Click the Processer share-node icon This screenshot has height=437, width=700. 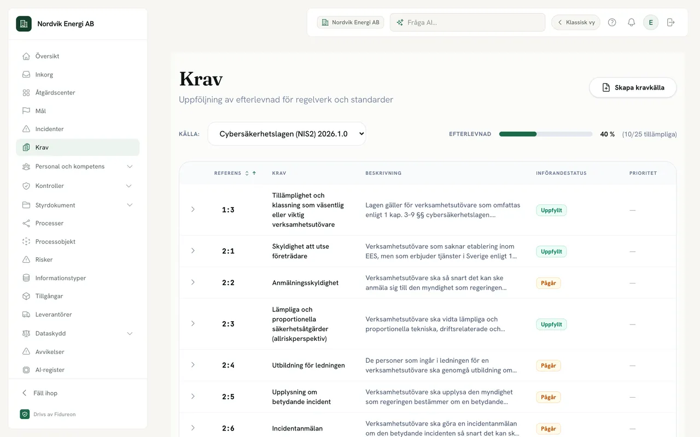click(x=26, y=223)
